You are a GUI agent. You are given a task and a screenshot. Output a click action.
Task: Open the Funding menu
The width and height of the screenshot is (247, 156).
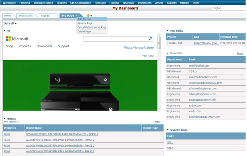(114, 3)
